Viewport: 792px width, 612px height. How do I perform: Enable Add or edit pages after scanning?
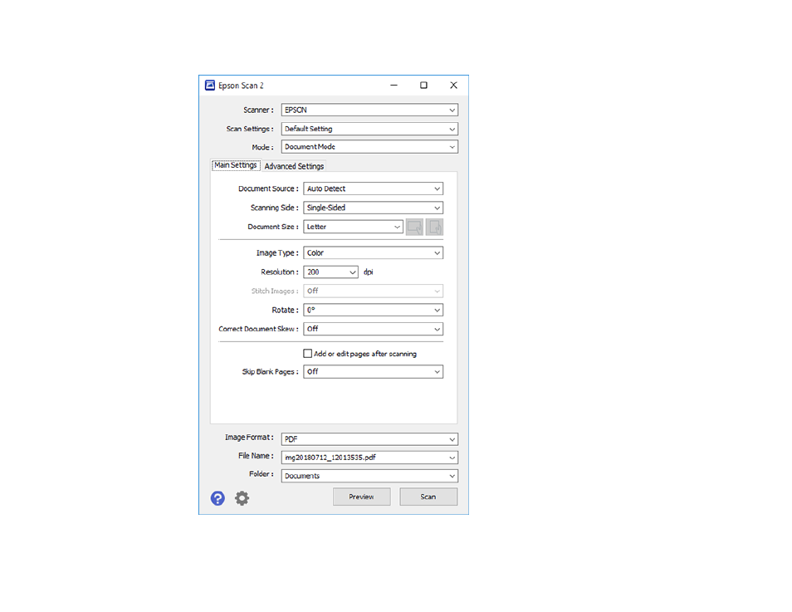pos(308,354)
